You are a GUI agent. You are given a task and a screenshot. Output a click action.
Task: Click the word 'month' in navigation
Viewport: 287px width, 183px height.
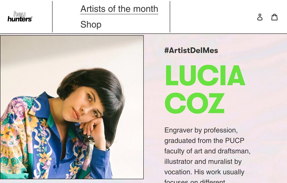pos(145,9)
